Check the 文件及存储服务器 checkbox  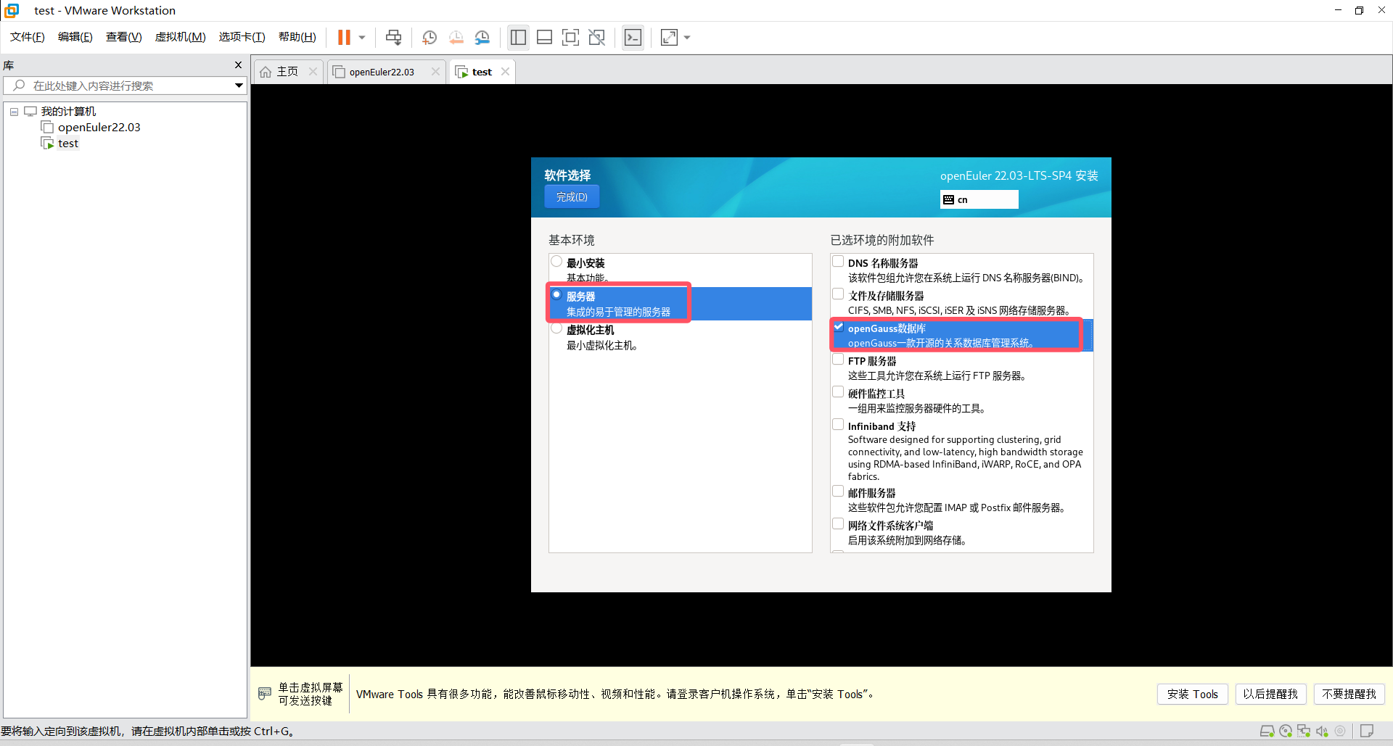point(838,294)
